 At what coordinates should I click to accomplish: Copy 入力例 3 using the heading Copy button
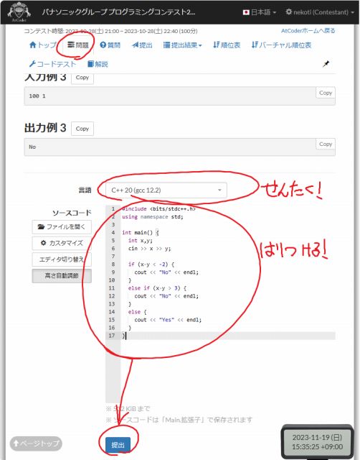(82, 78)
